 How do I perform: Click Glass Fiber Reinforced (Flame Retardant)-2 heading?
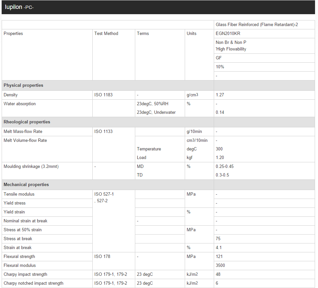(257, 25)
